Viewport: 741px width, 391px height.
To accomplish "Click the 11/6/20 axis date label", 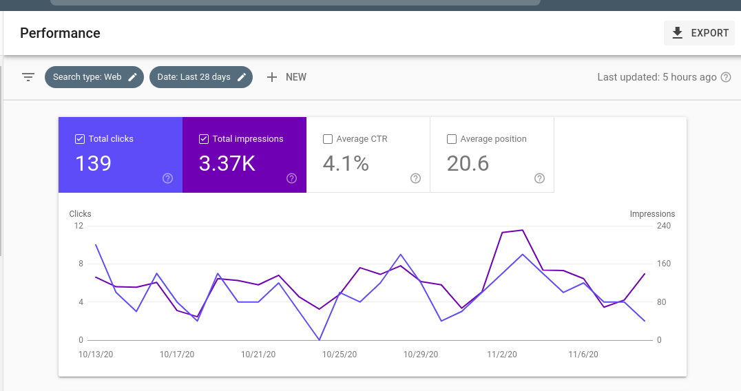I will [583, 354].
